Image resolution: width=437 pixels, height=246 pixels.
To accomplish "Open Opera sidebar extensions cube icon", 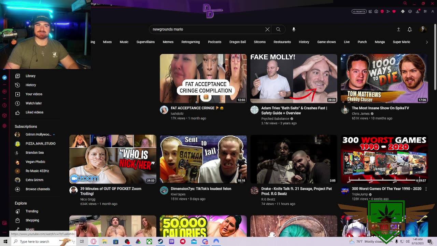I will 4,115.
